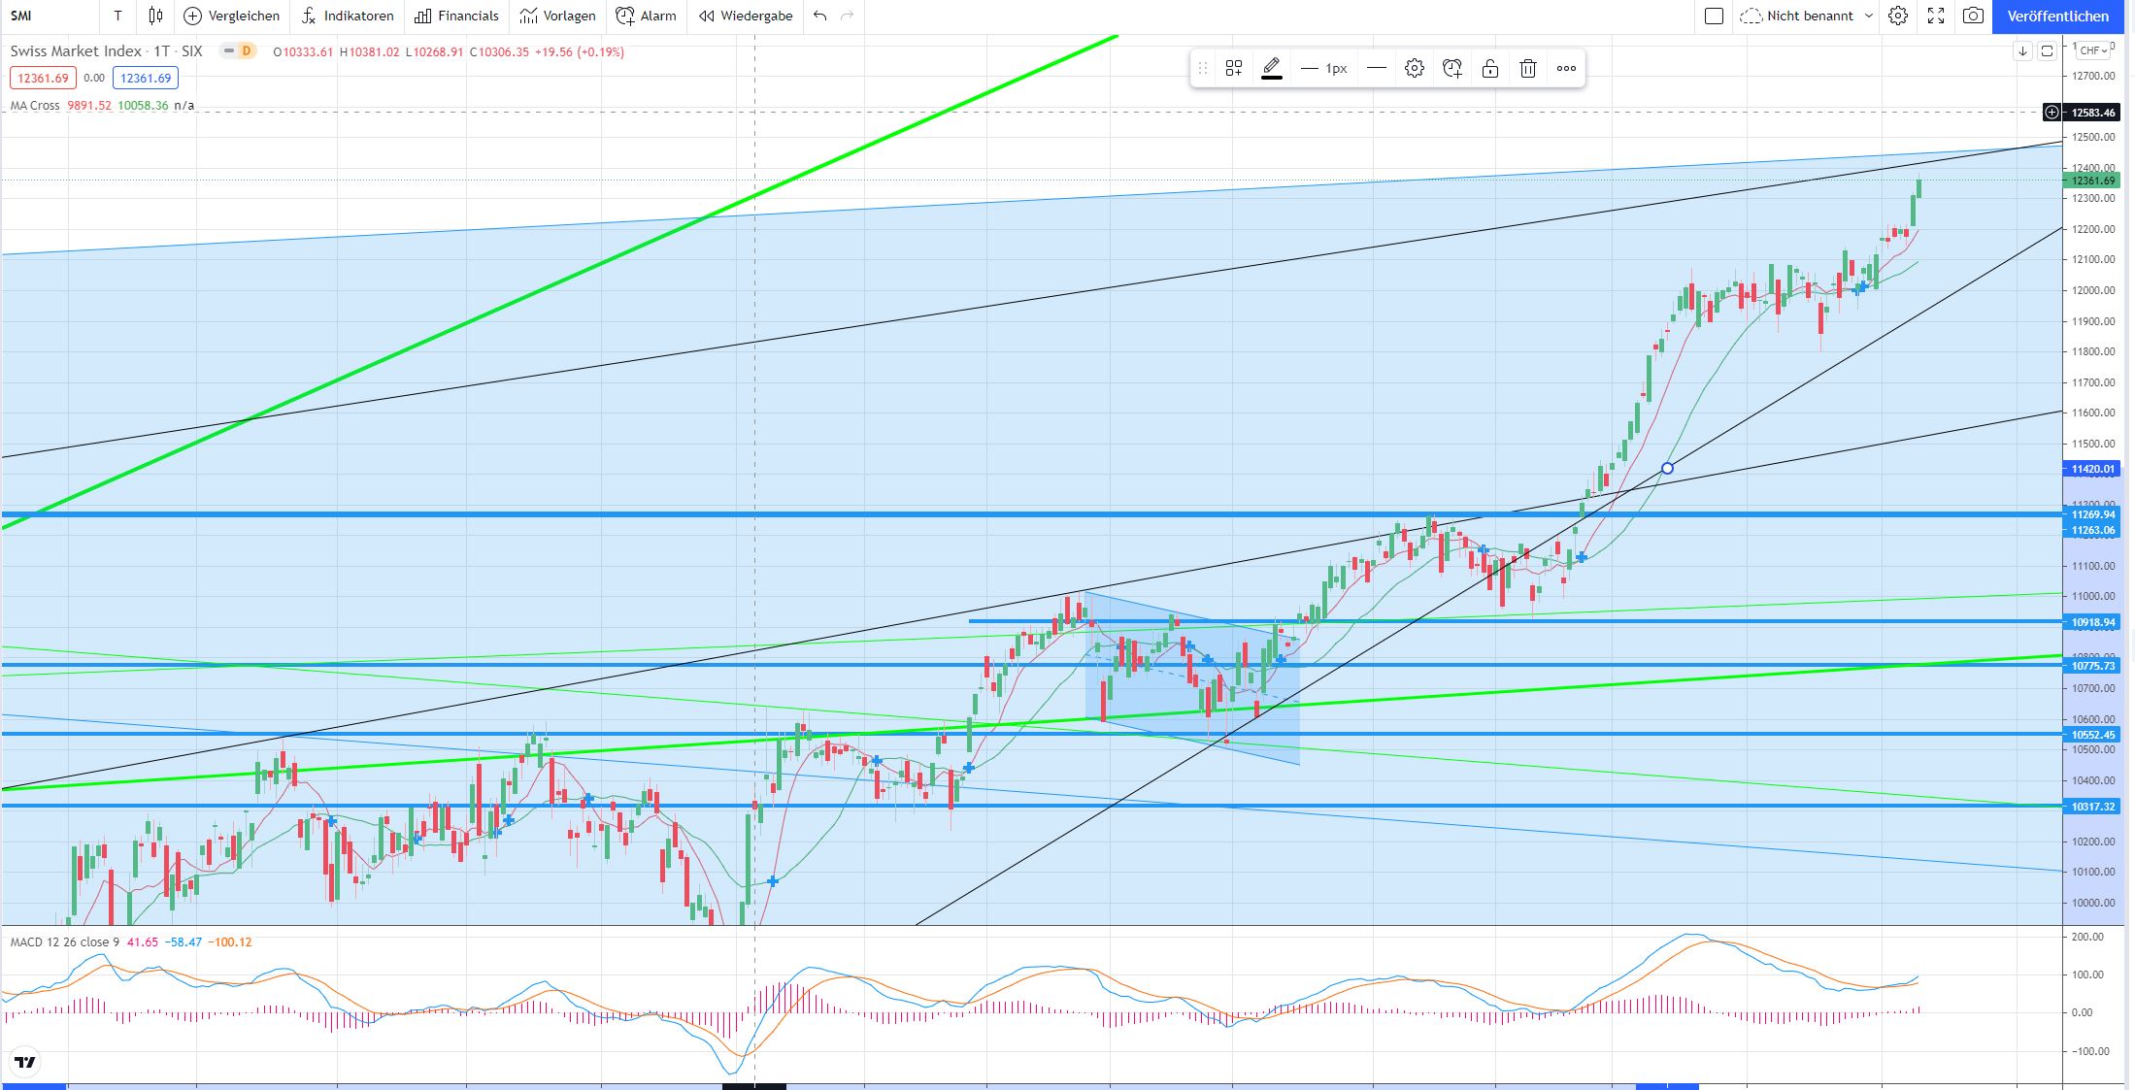Image resolution: width=2135 pixels, height=1090 pixels.
Task: Toggle auto-fit scale button near price axis
Action: (2047, 50)
